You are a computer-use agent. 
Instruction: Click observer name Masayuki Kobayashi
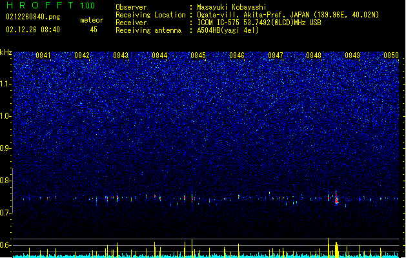pyautogui.click(x=232, y=7)
